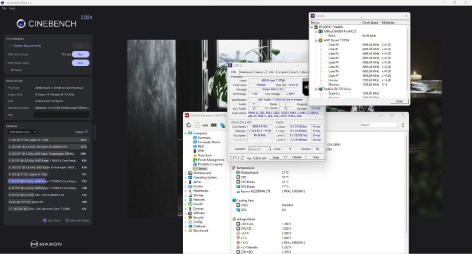Click the Cooling Fans section icon
This screenshot has width=472, height=254.
pyautogui.click(x=234, y=200)
